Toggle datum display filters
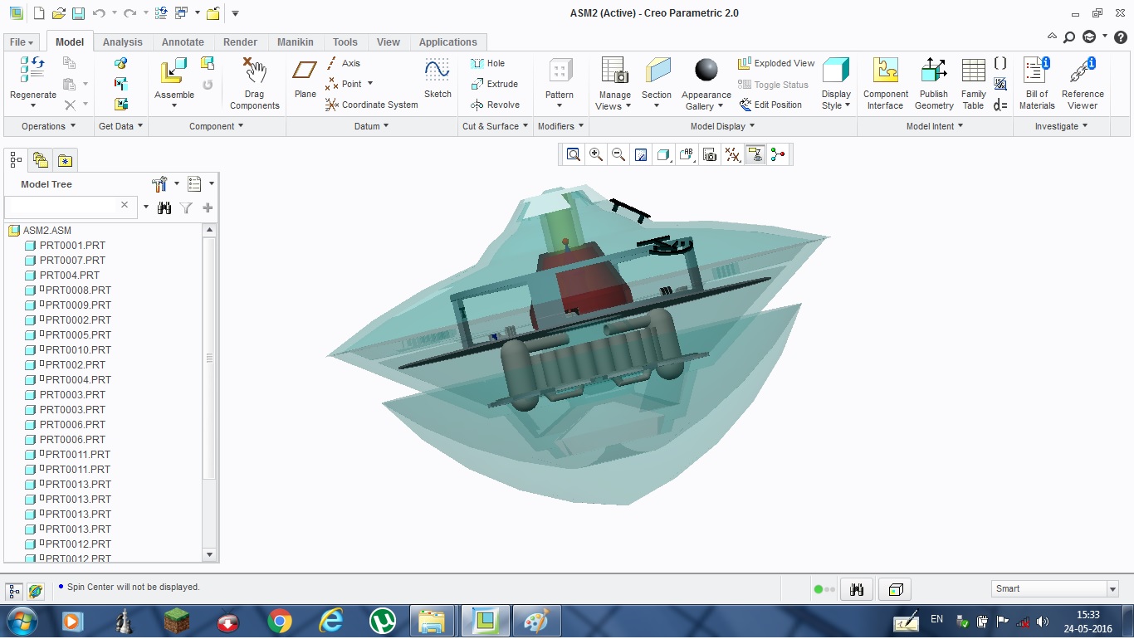The width and height of the screenshot is (1134, 639). click(732, 154)
